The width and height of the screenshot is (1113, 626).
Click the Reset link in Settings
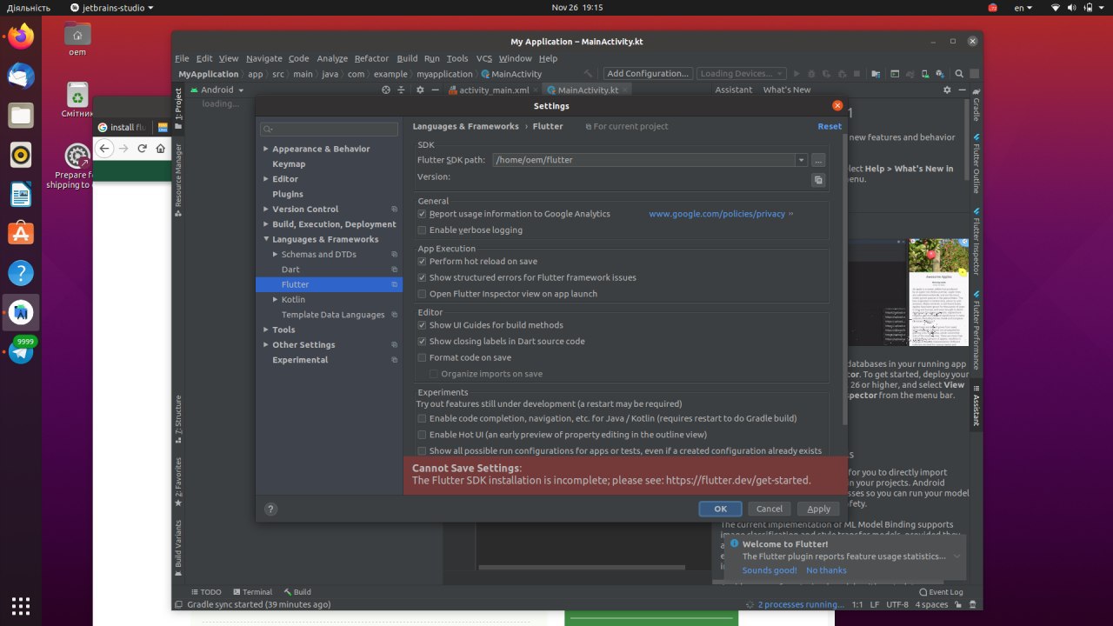(830, 126)
